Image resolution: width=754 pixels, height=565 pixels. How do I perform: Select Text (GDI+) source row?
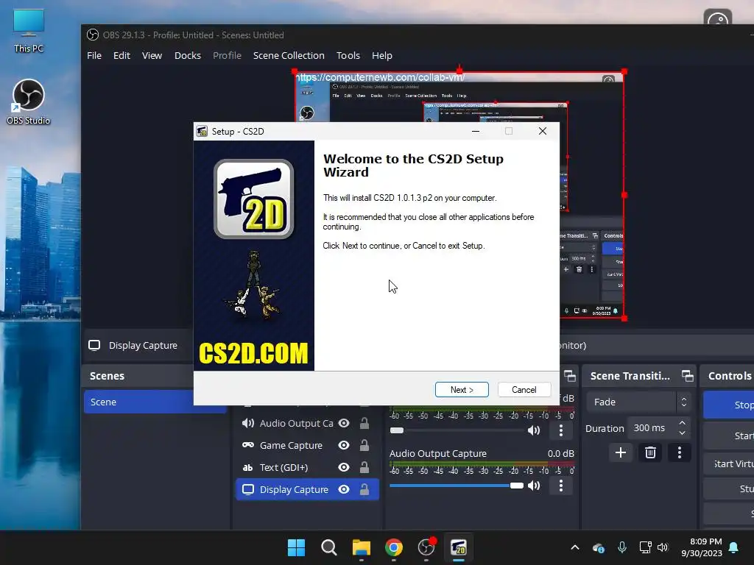point(307,467)
